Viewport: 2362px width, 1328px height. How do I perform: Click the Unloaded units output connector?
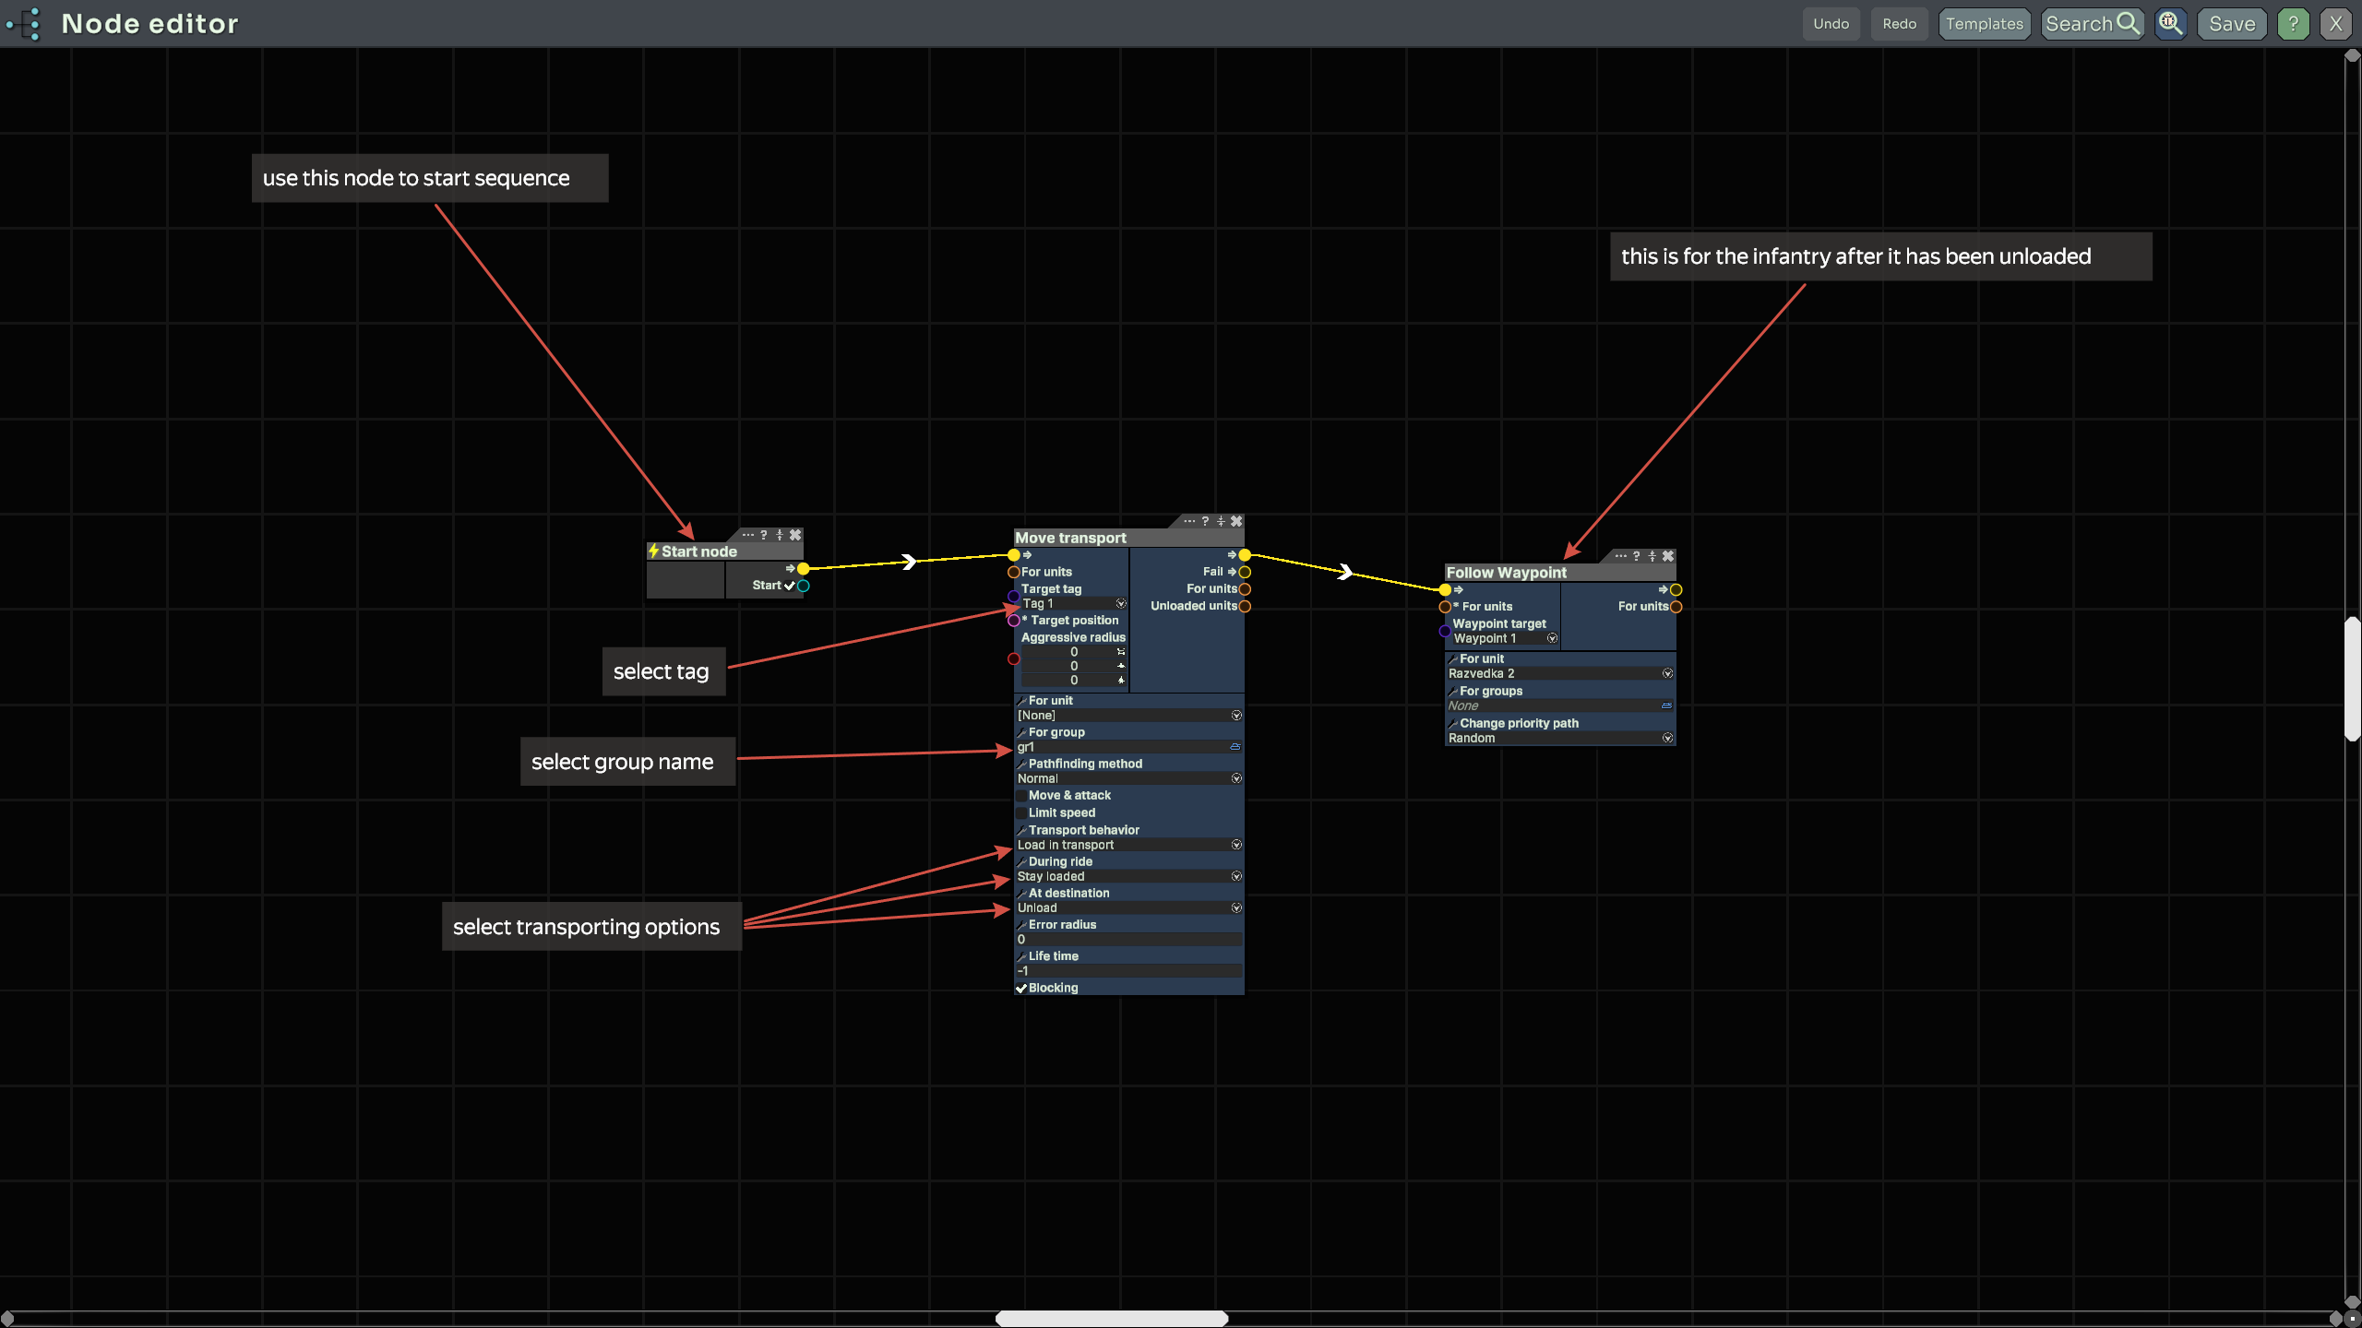(1245, 606)
